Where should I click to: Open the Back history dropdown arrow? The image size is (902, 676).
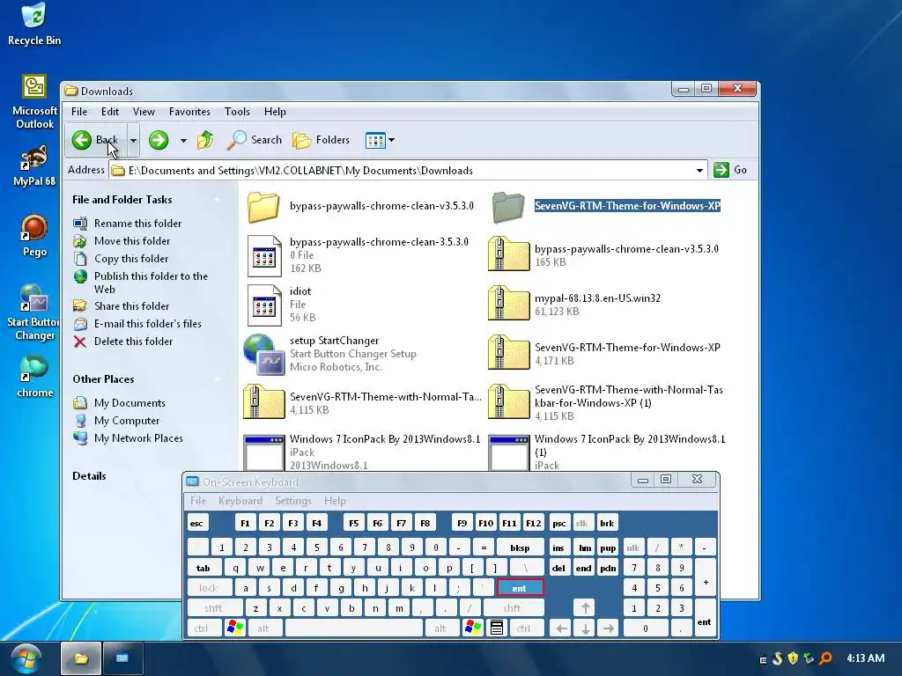(133, 140)
